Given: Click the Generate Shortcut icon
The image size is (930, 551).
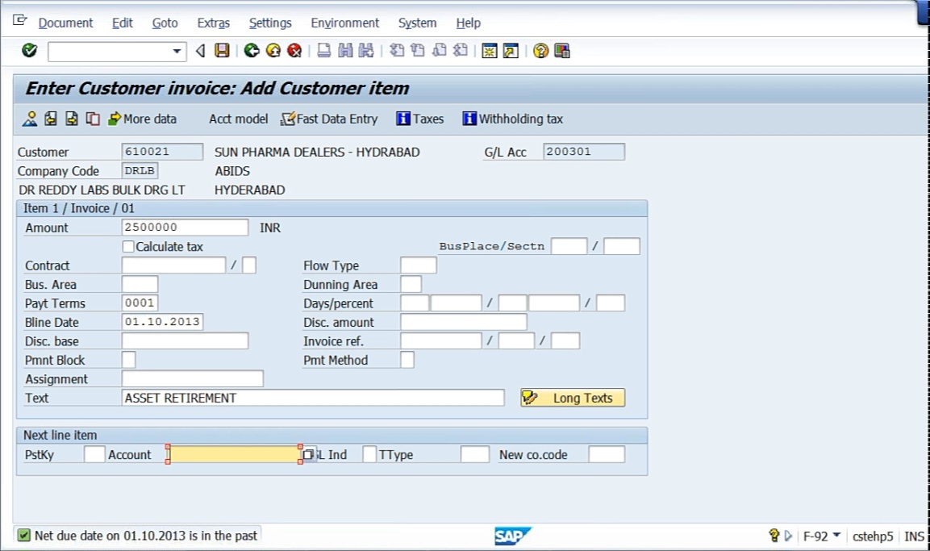Looking at the screenshot, I should (511, 51).
